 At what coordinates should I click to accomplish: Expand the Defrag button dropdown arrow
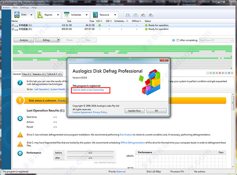[58, 40]
